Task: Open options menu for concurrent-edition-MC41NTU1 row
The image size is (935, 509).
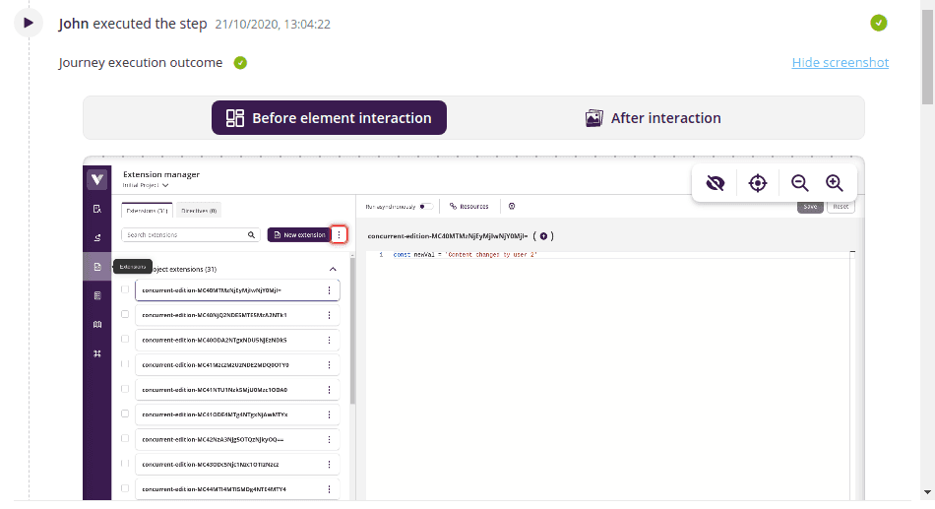Action: (329, 390)
